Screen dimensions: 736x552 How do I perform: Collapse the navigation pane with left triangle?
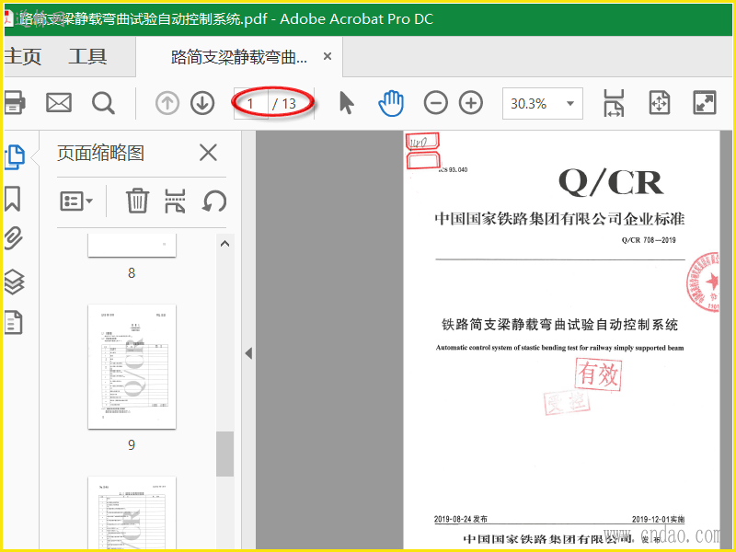pyautogui.click(x=248, y=353)
